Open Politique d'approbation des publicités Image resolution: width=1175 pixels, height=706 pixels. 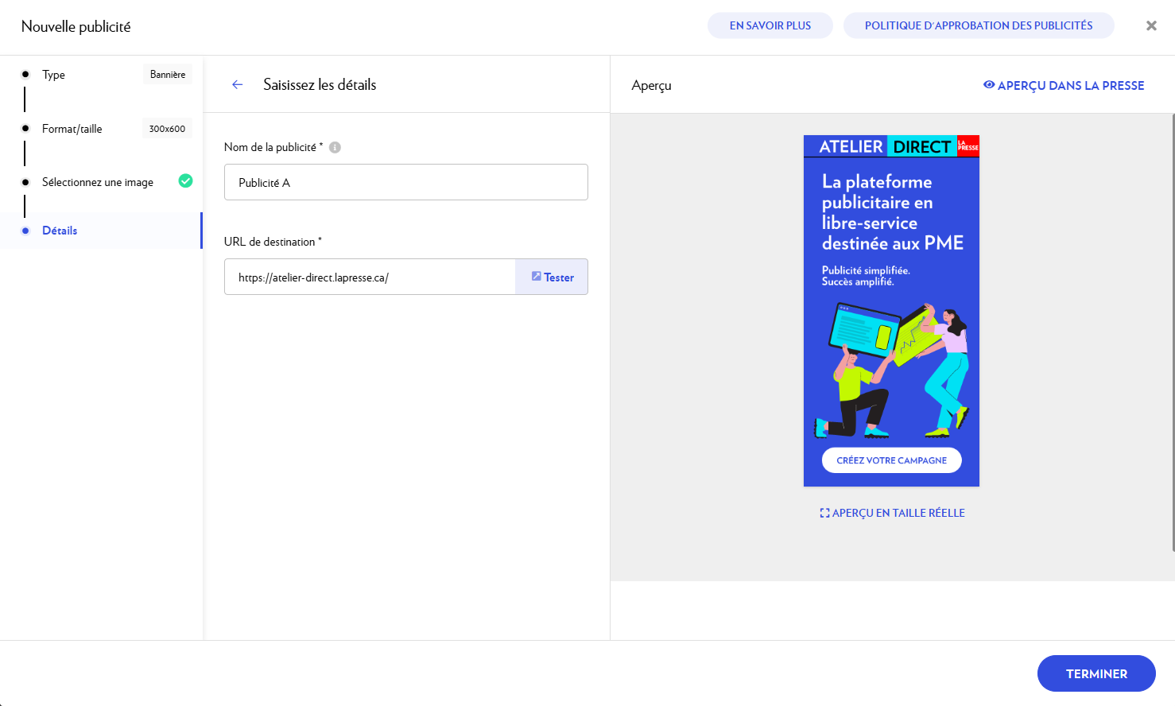(978, 25)
